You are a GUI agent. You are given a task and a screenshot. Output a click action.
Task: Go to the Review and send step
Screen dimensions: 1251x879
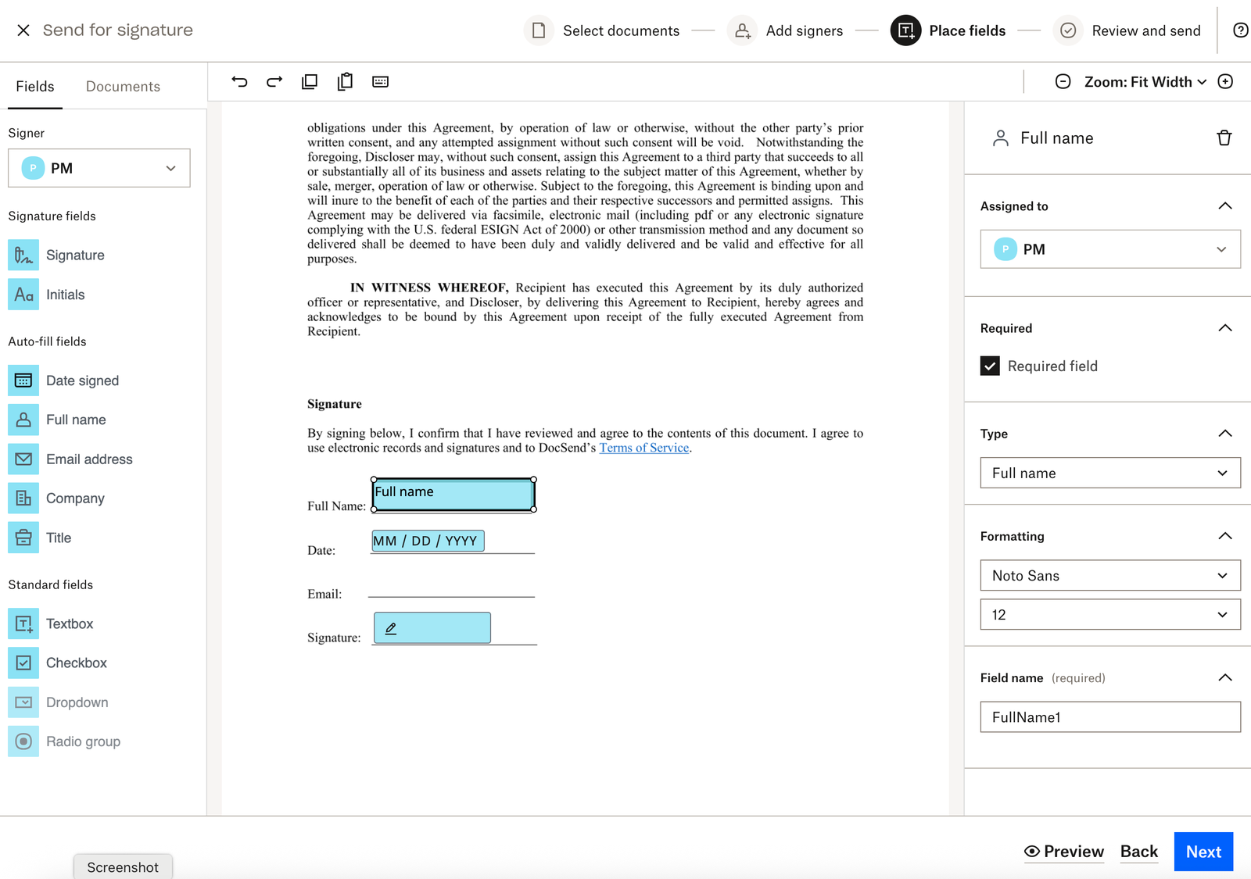click(x=1145, y=31)
